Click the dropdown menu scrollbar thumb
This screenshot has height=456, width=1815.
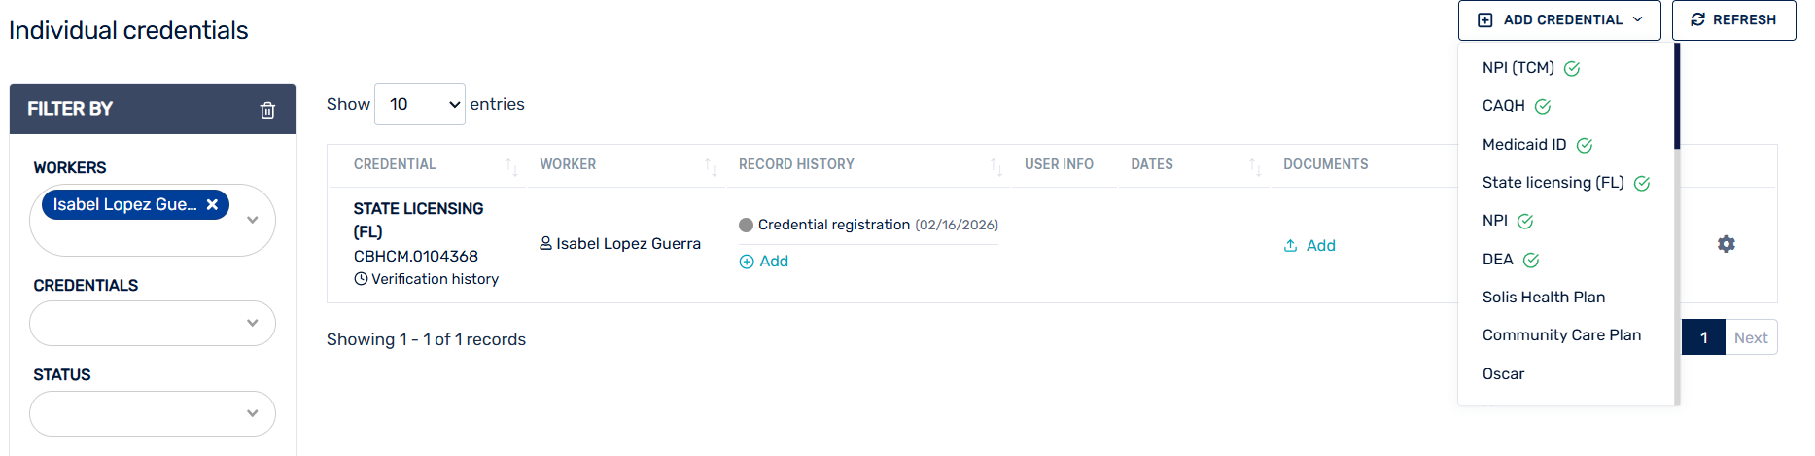[x=1677, y=97]
